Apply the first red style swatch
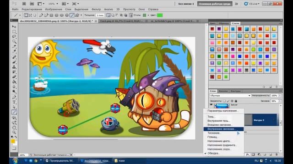The width and height of the screenshot is (293, 164). coord(212,29)
